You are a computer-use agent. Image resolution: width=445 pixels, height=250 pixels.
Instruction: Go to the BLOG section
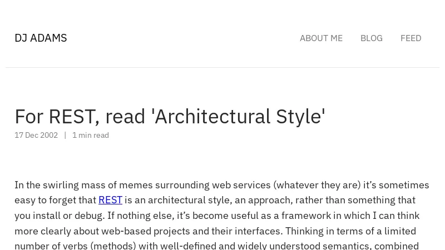pyautogui.click(x=371, y=38)
